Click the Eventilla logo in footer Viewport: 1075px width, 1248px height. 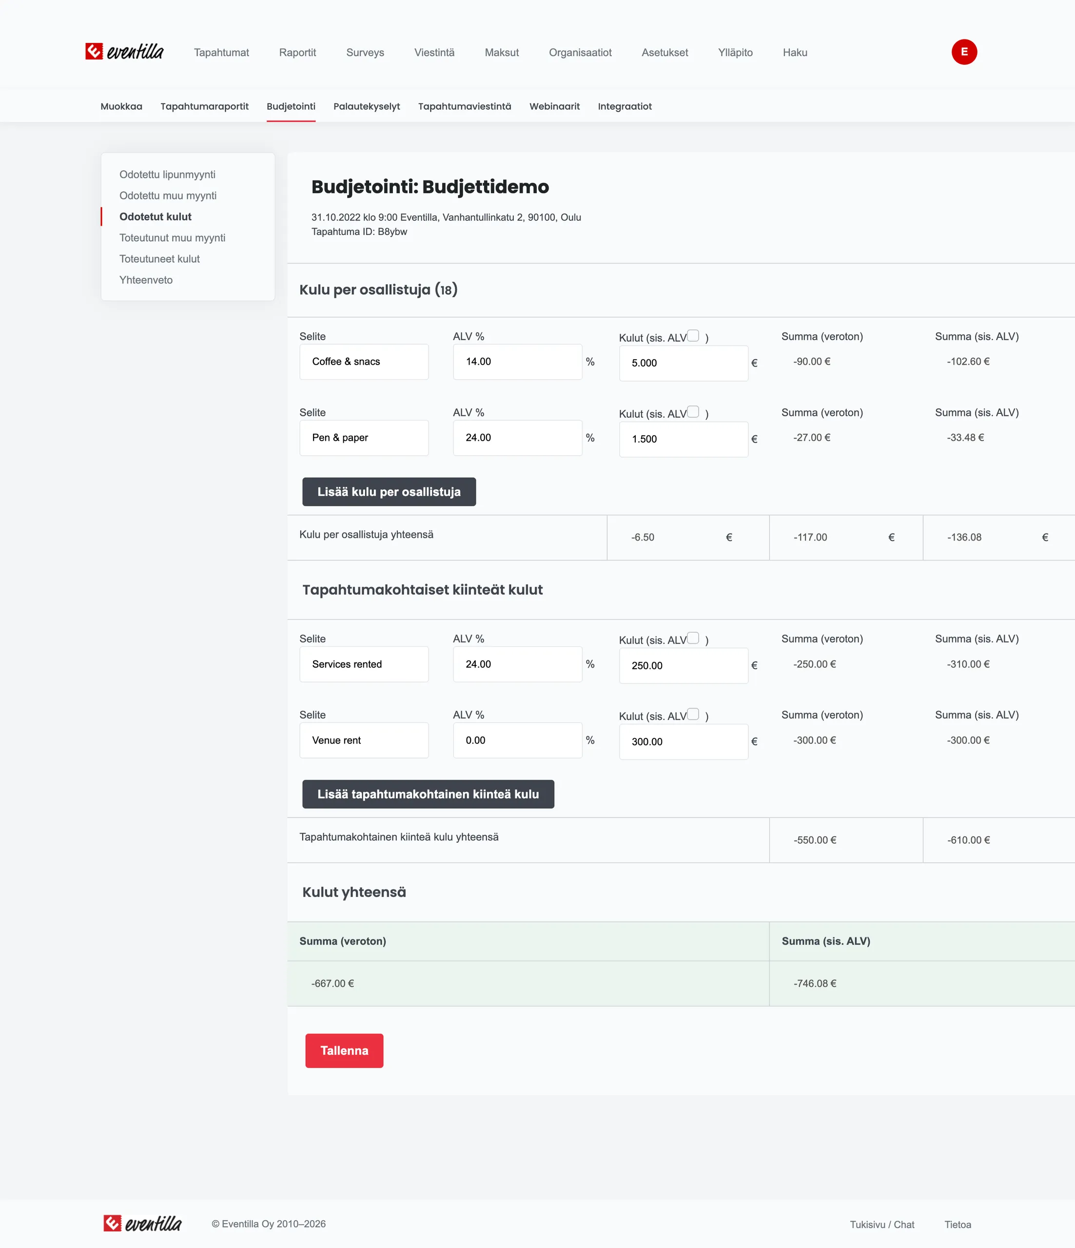pyautogui.click(x=142, y=1223)
